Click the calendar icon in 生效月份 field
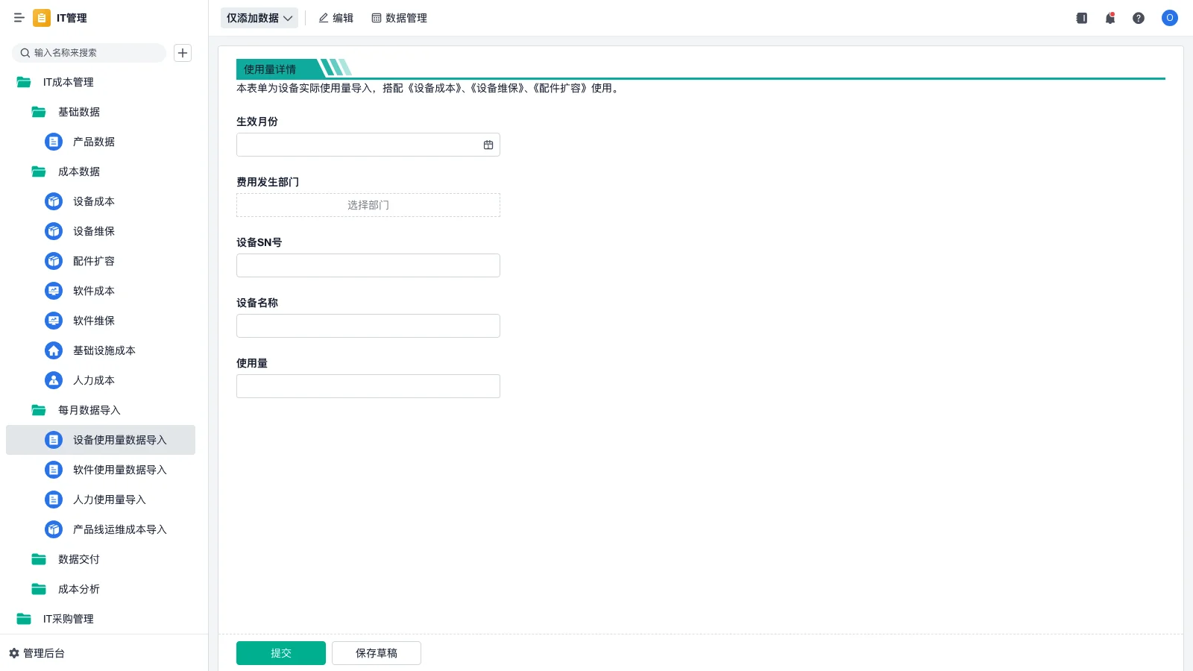The height and width of the screenshot is (671, 1193). tap(488, 144)
